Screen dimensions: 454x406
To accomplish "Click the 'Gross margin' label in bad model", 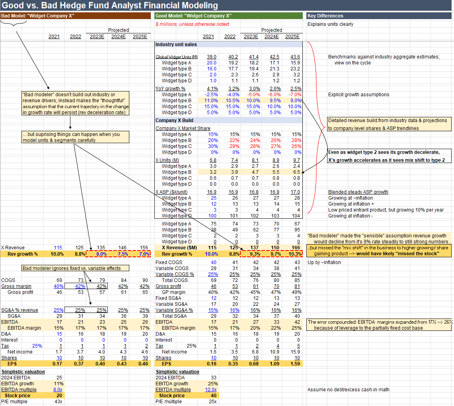I will tap(16, 286).
